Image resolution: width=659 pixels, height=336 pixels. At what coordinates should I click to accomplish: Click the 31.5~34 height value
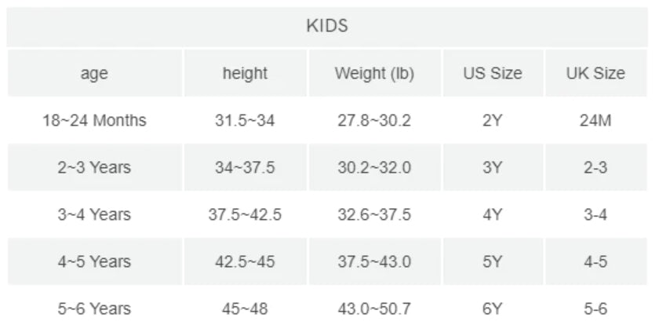coord(245,121)
